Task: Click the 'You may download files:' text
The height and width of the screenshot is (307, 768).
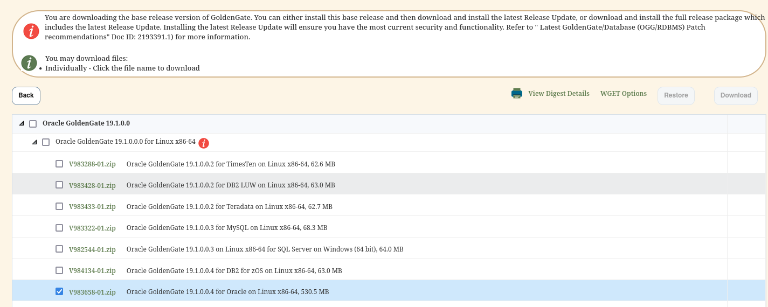Action: (86, 58)
